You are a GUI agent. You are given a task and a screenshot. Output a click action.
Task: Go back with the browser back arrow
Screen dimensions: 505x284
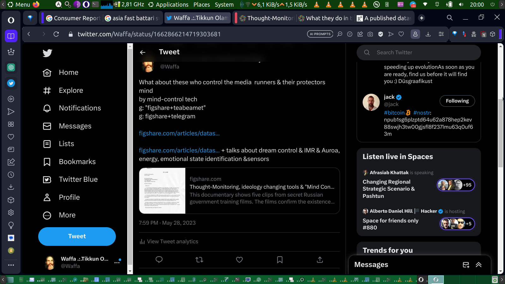[29, 34]
